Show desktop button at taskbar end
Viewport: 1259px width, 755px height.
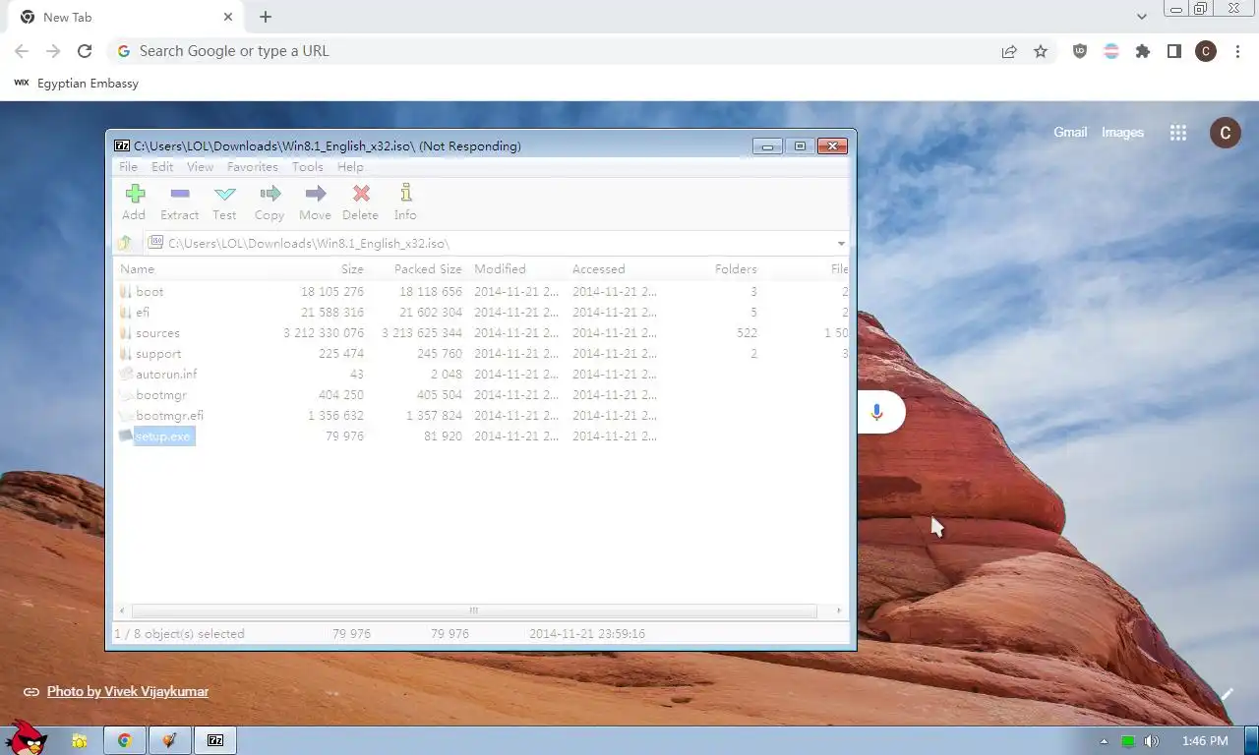point(1251,740)
